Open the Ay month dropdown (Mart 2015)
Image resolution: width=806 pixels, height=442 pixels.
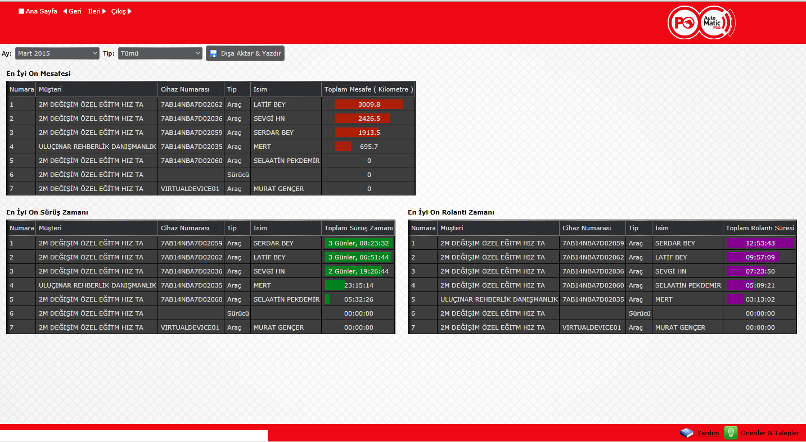[x=57, y=53]
